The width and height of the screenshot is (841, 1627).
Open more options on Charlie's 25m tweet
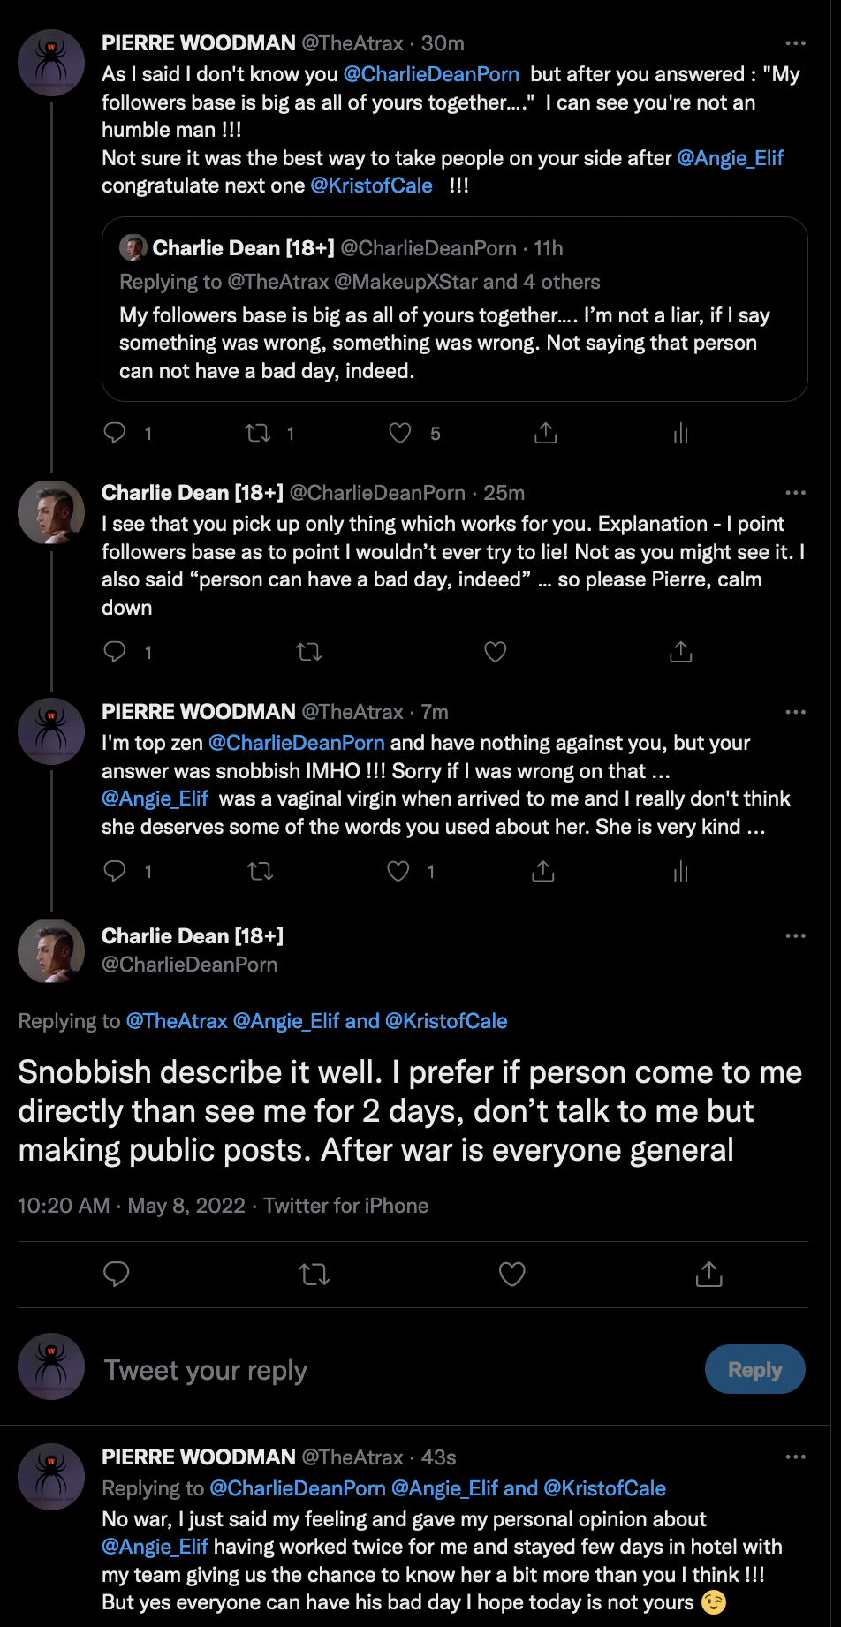pos(795,493)
